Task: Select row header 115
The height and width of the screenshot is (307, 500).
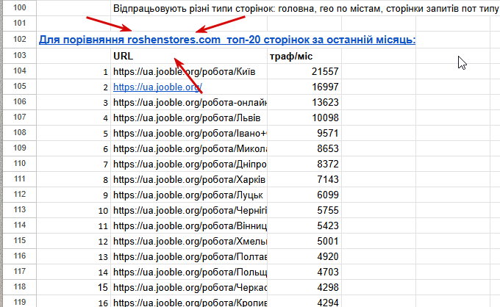Action: point(19,241)
